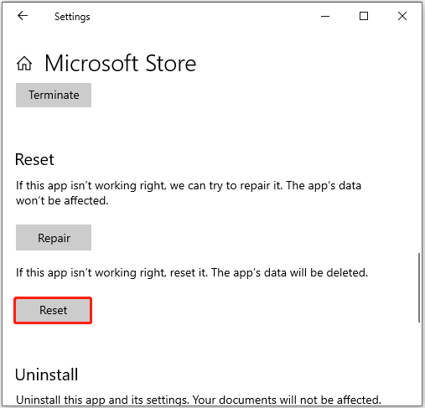This screenshot has height=408, width=425.
Task: Click the Repair button
Action: [x=54, y=238]
